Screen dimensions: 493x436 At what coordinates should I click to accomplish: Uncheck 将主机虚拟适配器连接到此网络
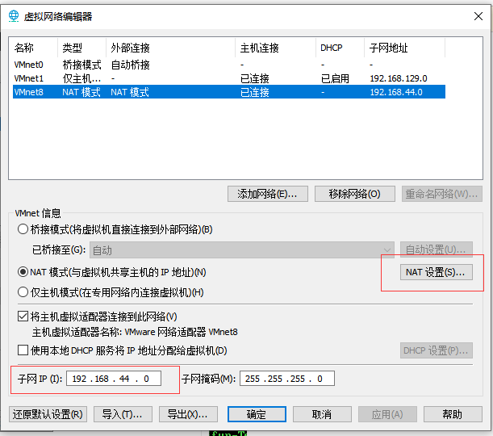click(x=23, y=317)
